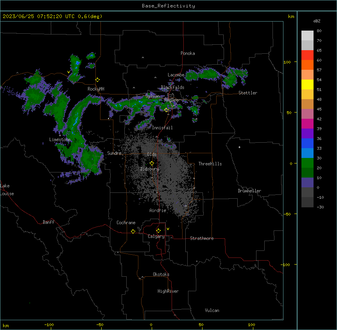The width and height of the screenshot is (337, 330).
Task: Click the Stettler city label
Action: (x=248, y=93)
